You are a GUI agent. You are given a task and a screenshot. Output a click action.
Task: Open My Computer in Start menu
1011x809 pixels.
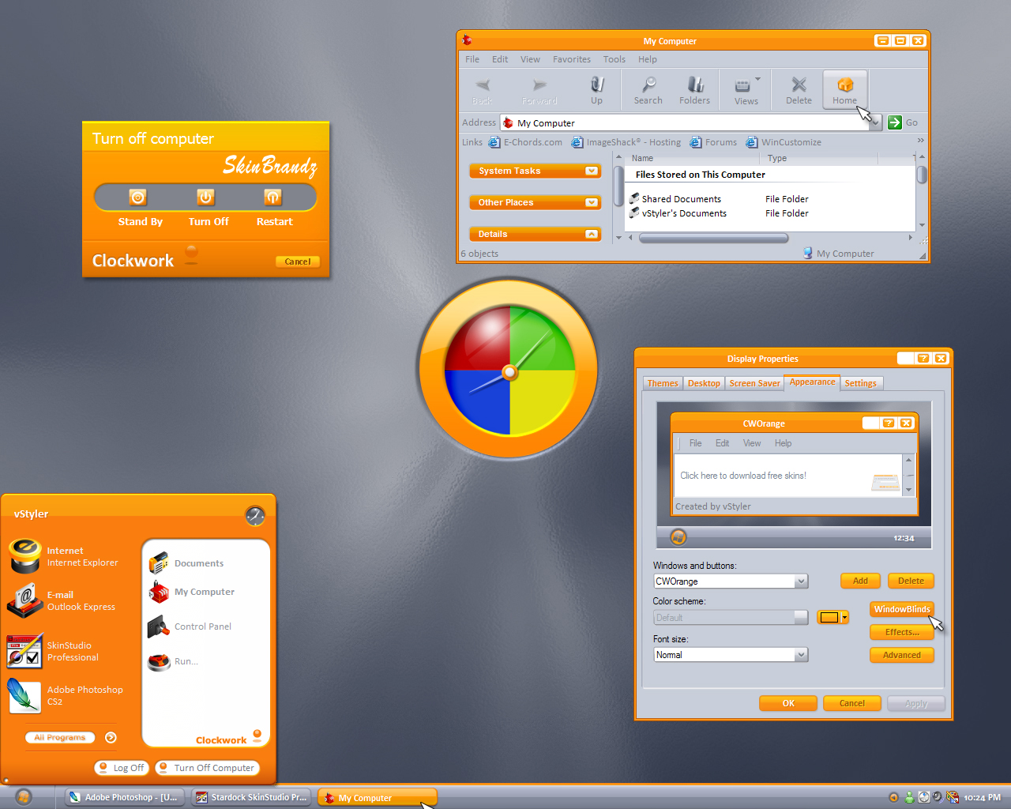(192, 592)
